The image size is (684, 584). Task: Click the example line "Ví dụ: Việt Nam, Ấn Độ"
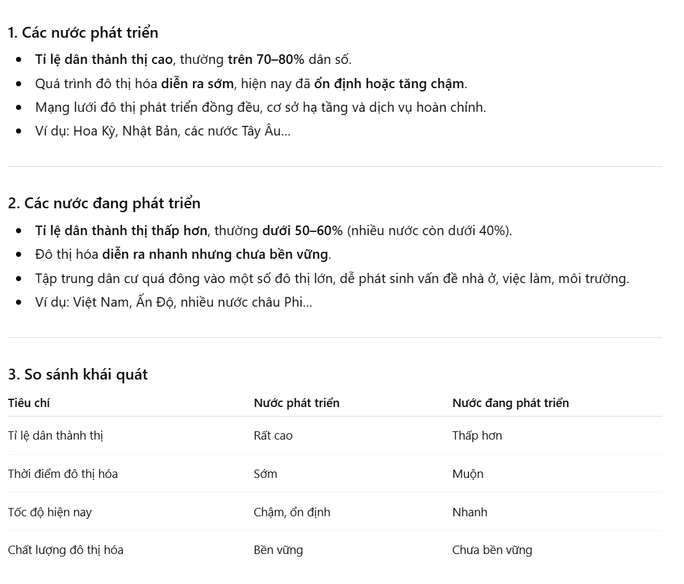[x=173, y=302]
